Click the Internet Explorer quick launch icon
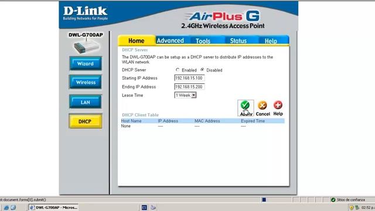 [x=6, y=207]
